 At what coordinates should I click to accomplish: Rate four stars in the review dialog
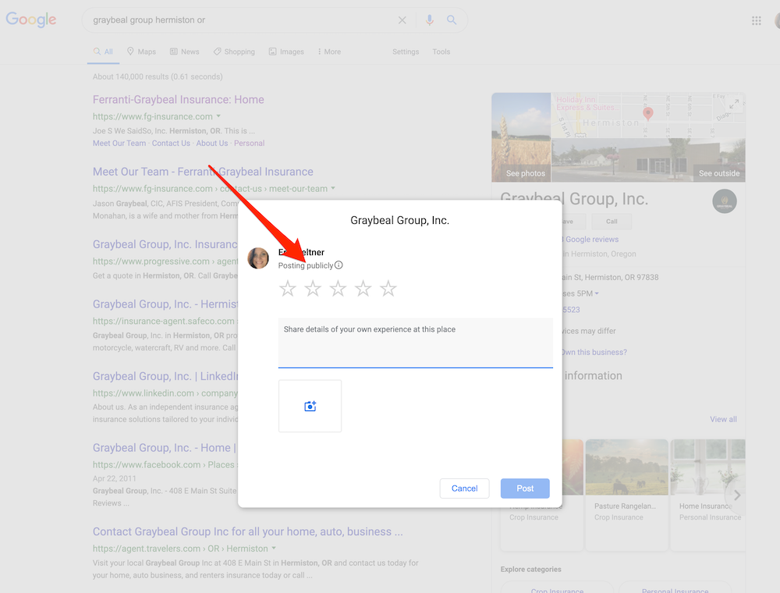coord(363,289)
